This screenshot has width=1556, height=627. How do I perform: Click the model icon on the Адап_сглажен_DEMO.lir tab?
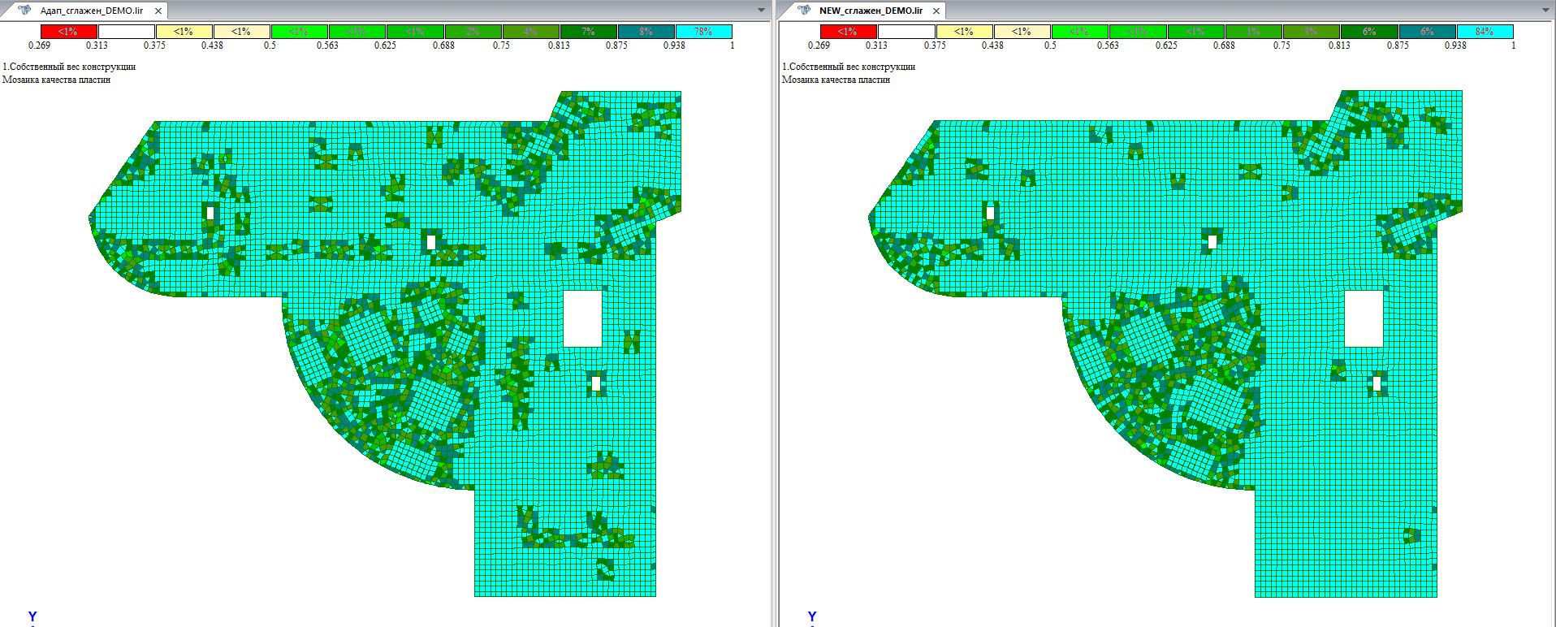point(24,11)
